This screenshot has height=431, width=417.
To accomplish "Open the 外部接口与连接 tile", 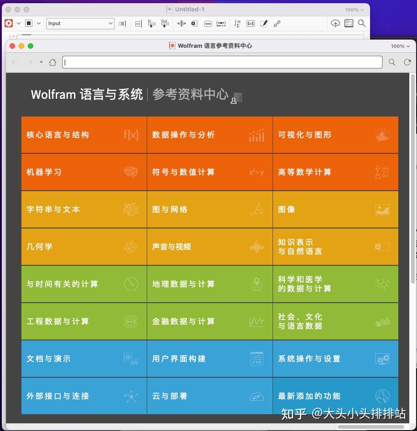I will [84, 396].
